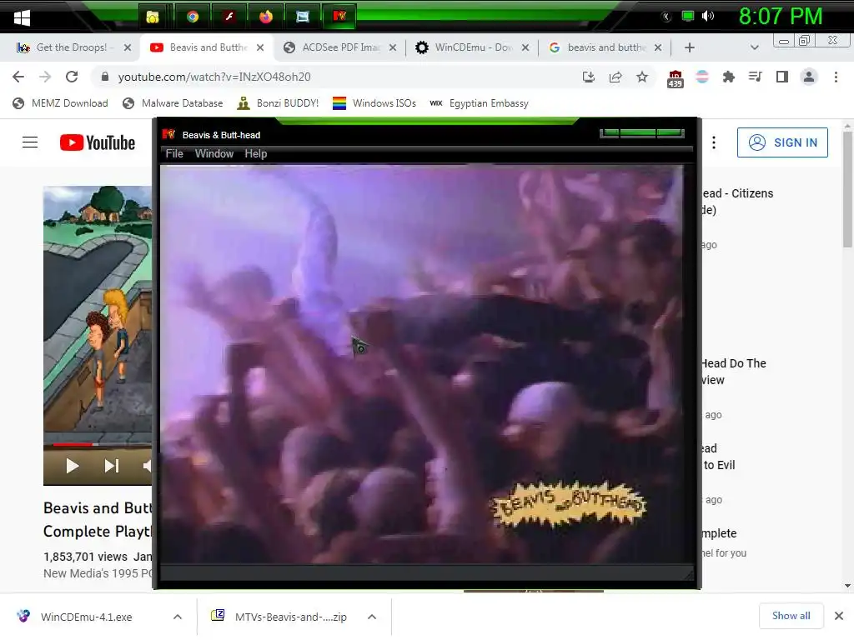Click the address bar URL field
The height and width of the screenshot is (640, 854).
[338, 77]
